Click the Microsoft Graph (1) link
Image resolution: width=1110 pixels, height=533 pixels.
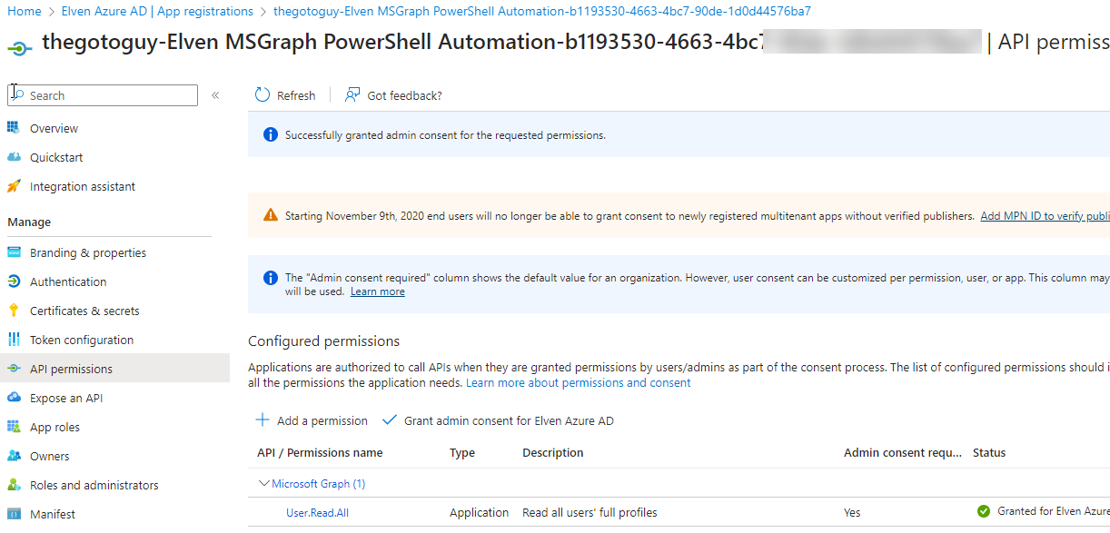pyautogui.click(x=319, y=484)
